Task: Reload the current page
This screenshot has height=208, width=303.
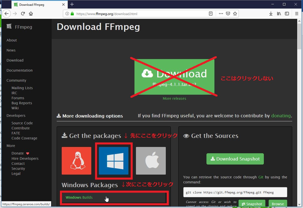Action: [x=23, y=14]
